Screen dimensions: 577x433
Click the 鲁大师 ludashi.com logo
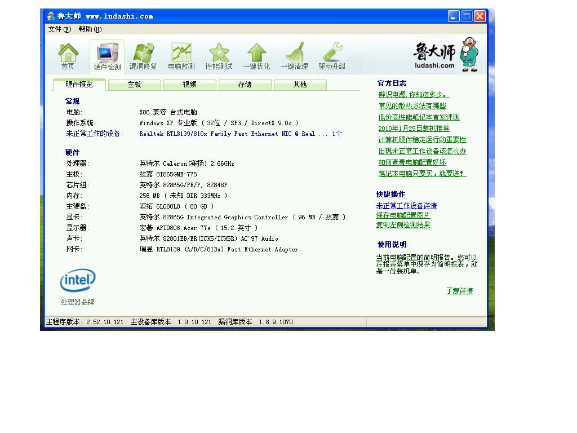pyautogui.click(x=446, y=55)
